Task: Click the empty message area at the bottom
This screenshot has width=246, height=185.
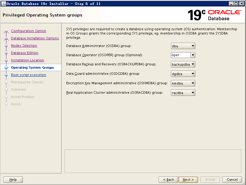Action: (153, 161)
